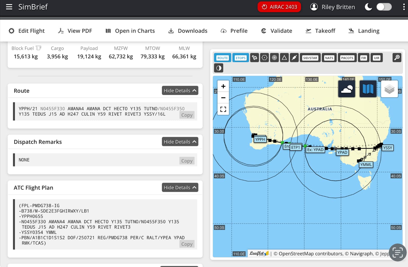Toggle the PACOTS tracks overlay
The image size is (408, 267).
click(347, 58)
